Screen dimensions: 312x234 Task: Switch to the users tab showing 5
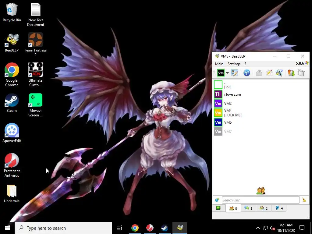coord(233,208)
